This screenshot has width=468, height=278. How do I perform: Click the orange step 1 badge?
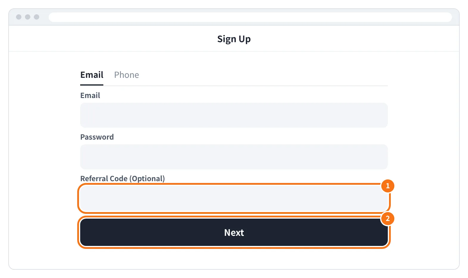388,186
